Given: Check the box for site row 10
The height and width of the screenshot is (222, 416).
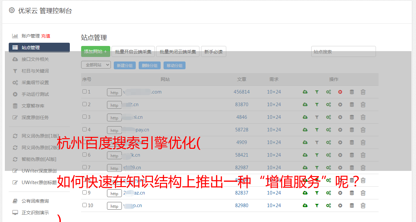Looking at the screenshot, I should (x=84, y=205).
